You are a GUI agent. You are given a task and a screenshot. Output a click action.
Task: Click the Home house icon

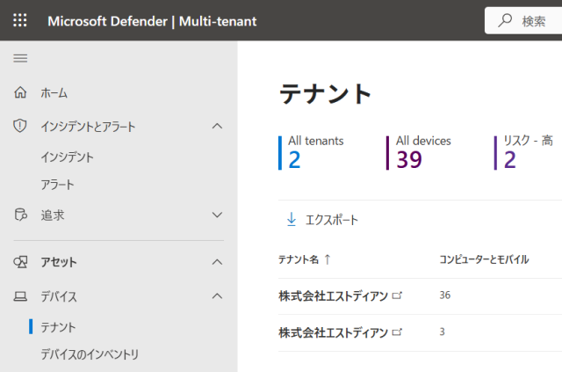click(x=20, y=92)
